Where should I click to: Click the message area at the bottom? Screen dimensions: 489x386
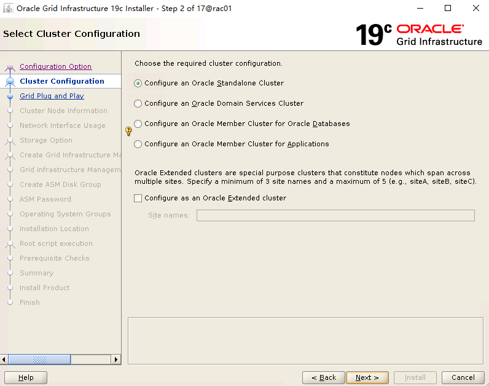pos(305,341)
